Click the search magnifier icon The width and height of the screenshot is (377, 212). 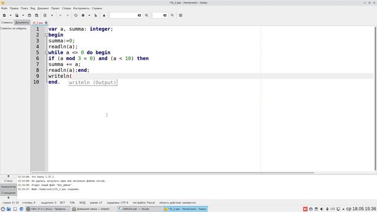147,15
